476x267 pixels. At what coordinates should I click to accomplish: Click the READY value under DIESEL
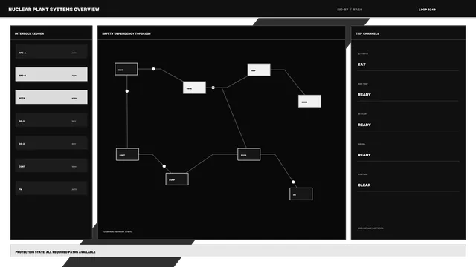click(364, 155)
